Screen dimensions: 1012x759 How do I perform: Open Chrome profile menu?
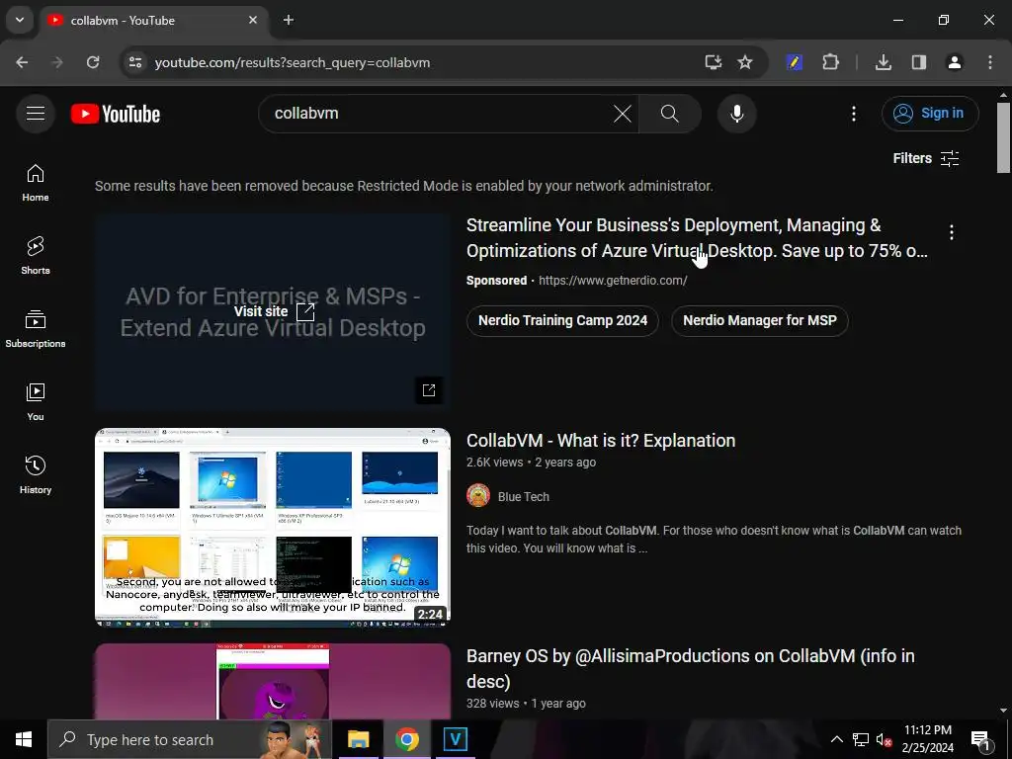click(955, 62)
